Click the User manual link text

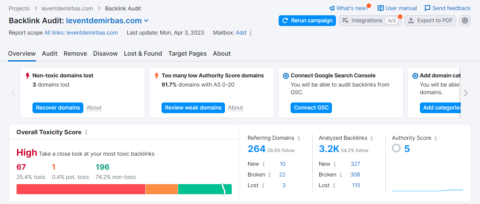coord(401,8)
